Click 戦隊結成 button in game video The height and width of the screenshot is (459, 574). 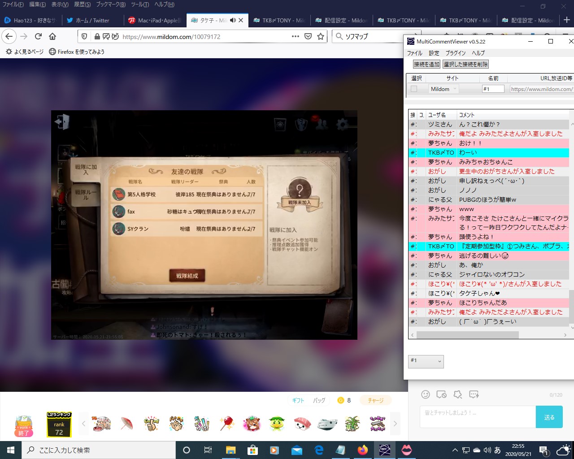[187, 276]
